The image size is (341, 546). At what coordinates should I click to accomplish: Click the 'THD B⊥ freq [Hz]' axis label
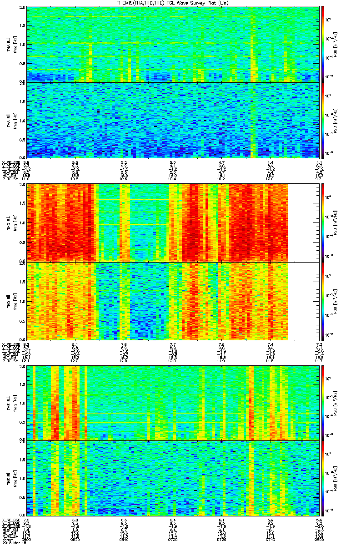11,223
